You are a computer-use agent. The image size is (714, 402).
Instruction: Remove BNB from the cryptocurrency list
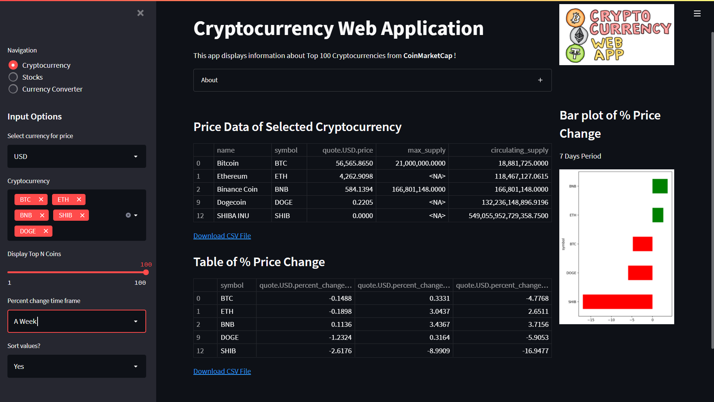click(42, 215)
